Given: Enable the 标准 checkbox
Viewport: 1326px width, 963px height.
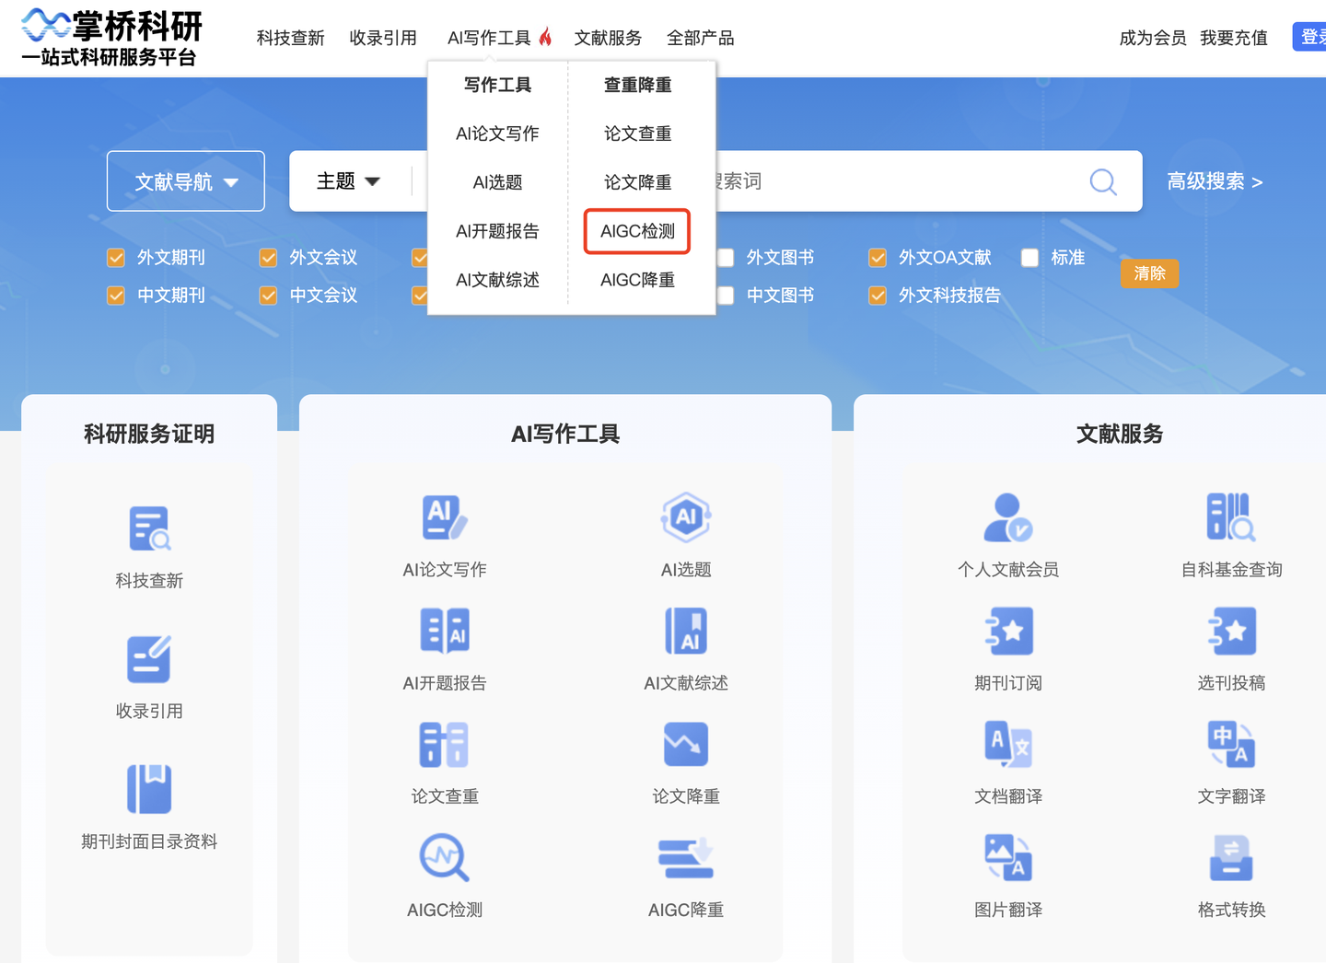Looking at the screenshot, I should click(x=1029, y=258).
